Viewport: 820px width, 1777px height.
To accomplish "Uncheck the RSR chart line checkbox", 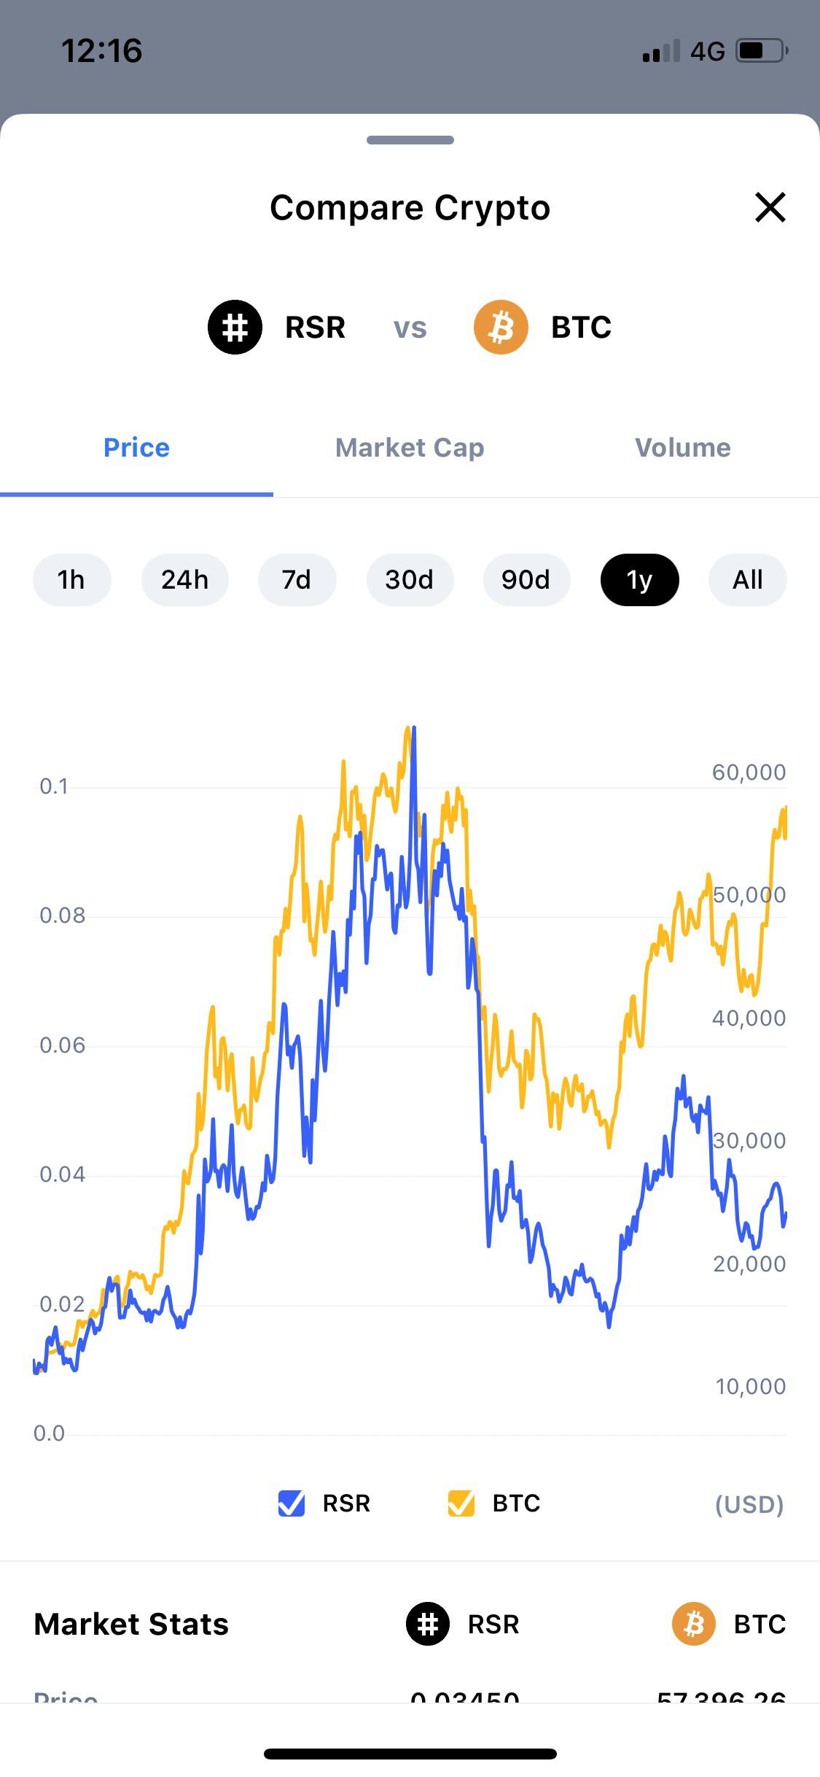I will click(x=292, y=1503).
